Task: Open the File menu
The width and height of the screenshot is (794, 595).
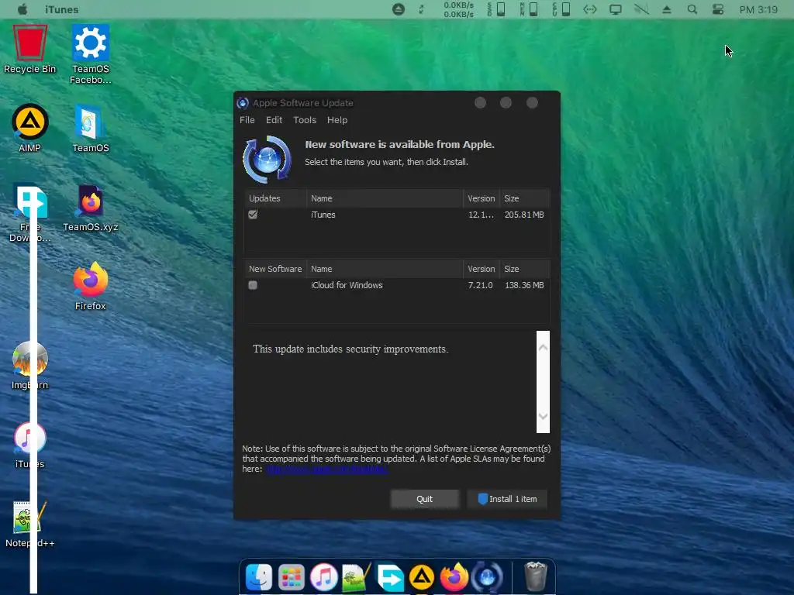Action: [x=247, y=120]
